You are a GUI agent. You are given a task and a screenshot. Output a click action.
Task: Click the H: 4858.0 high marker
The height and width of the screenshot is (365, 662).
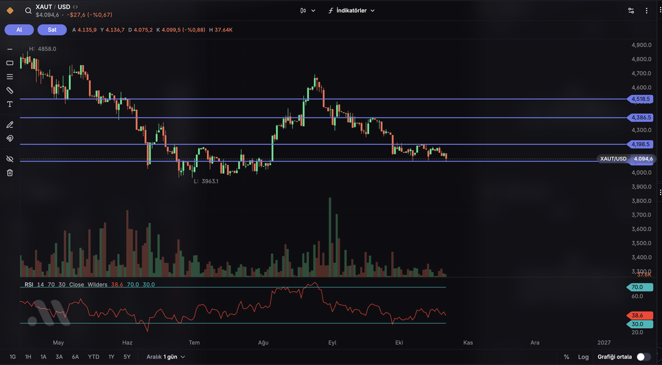point(43,49)
